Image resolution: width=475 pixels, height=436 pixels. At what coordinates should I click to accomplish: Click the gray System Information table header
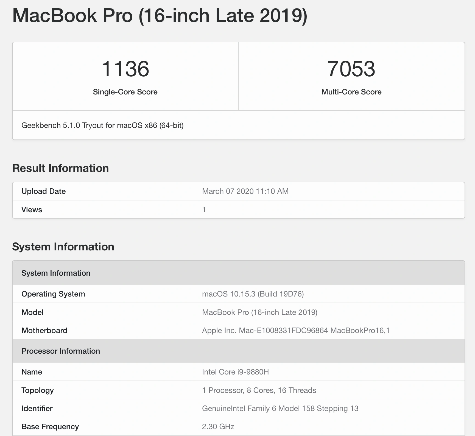pos(238,273)
